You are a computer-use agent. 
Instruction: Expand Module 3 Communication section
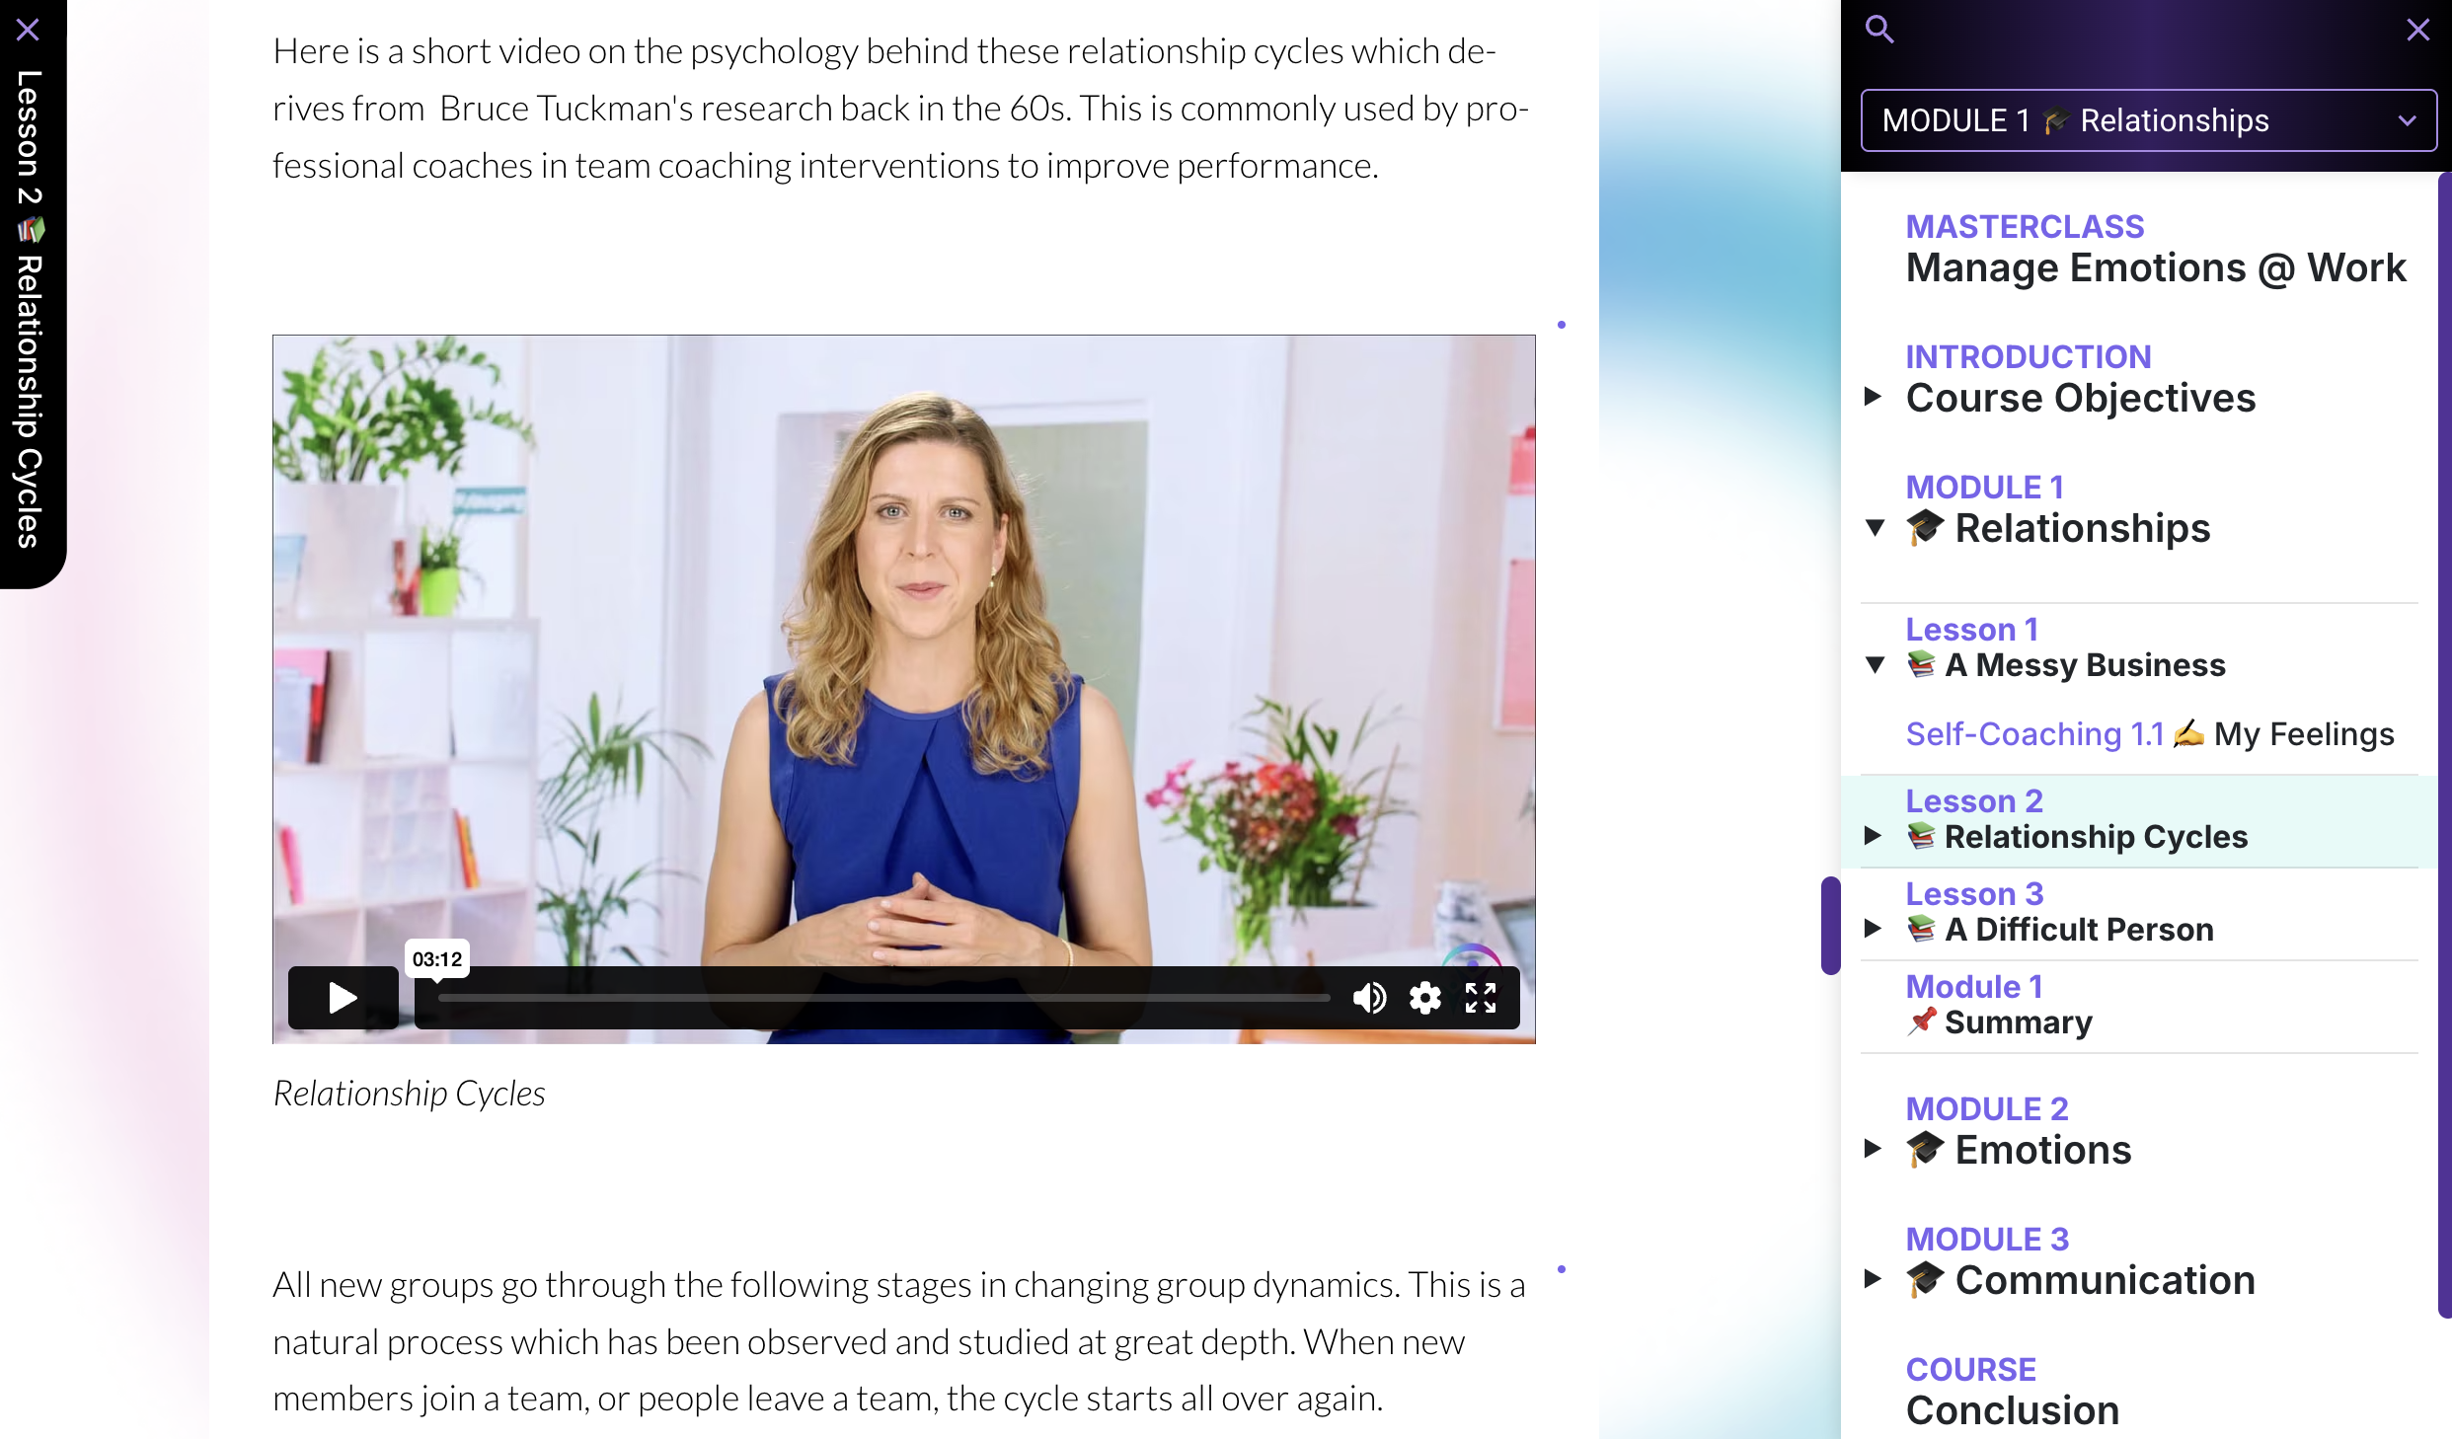[x=1873, y=1279]
